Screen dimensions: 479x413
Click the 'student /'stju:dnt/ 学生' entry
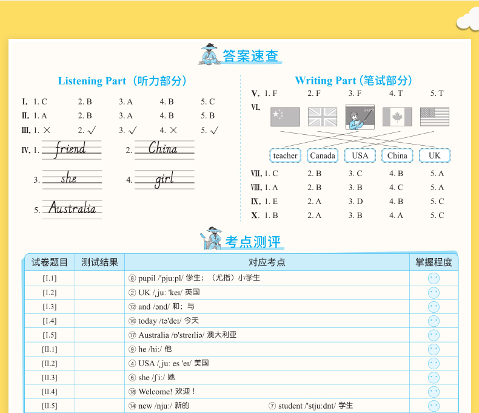coord(311,406)
